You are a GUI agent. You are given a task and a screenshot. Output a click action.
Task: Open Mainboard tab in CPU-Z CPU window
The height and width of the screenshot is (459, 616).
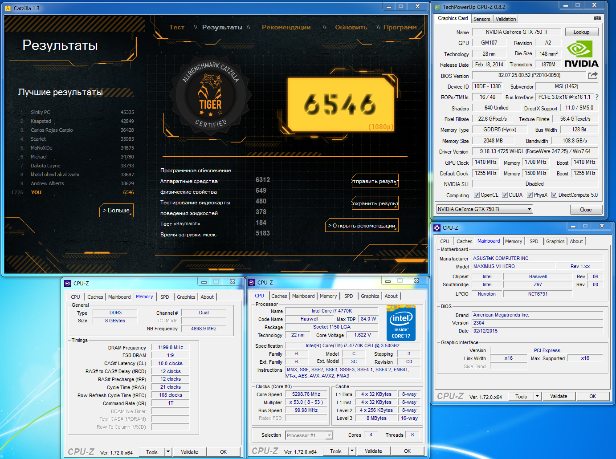tap(303, 296)
